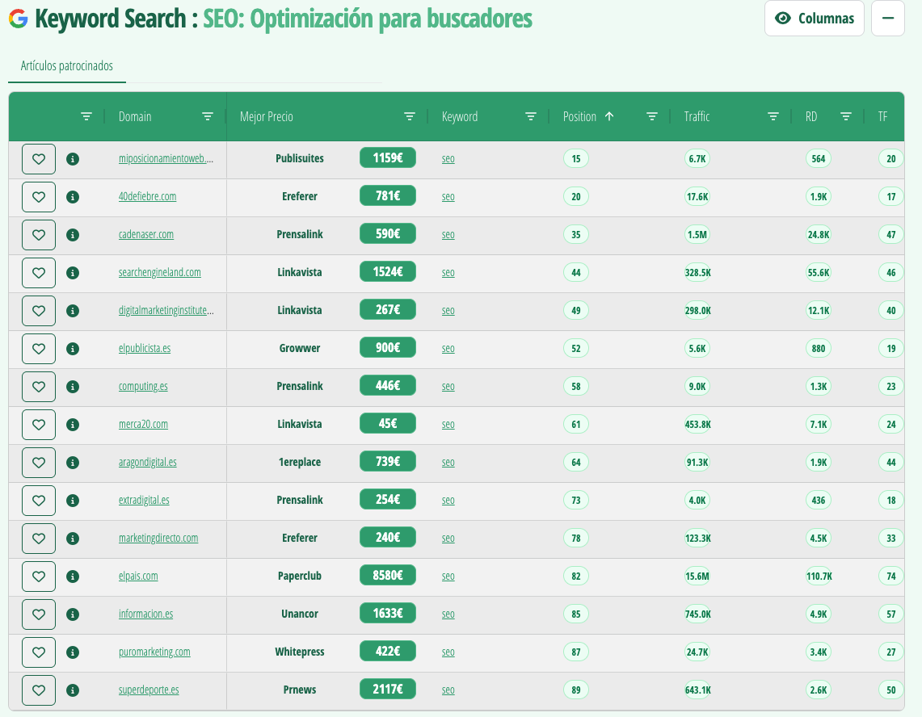Favorite digitalmarketinginstitute row
The width and height of the screenshot is (922, 717).
[x=39, y=310]
